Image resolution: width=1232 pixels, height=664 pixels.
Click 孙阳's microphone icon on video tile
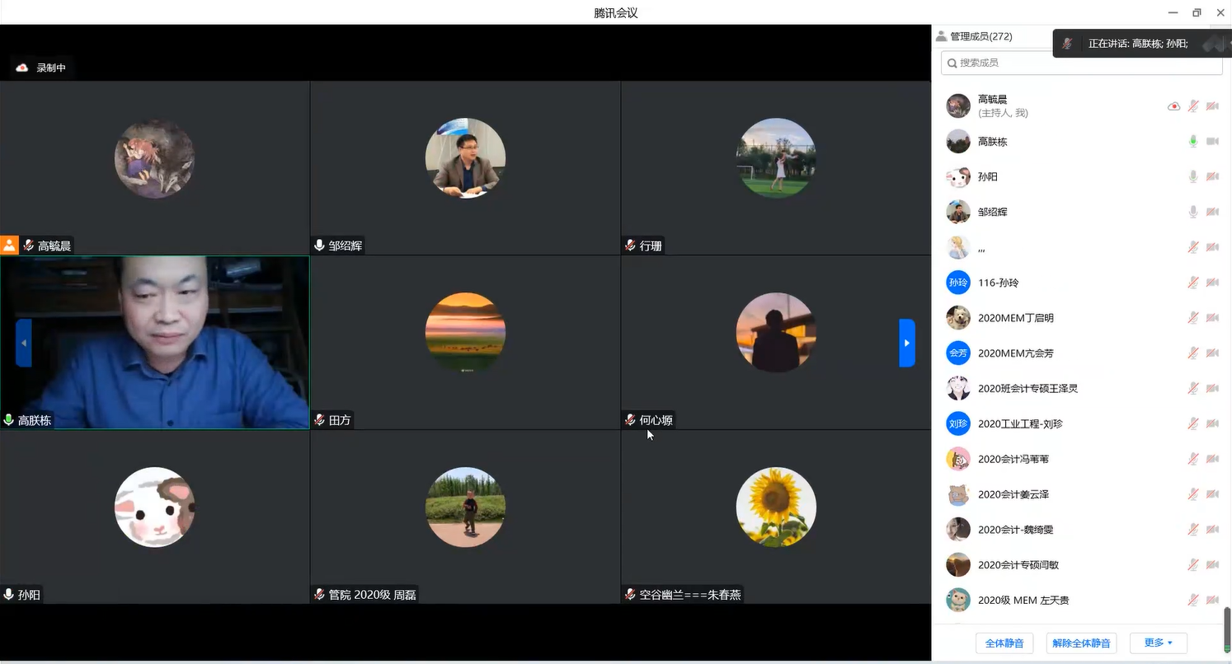click(x=9, y=595)
